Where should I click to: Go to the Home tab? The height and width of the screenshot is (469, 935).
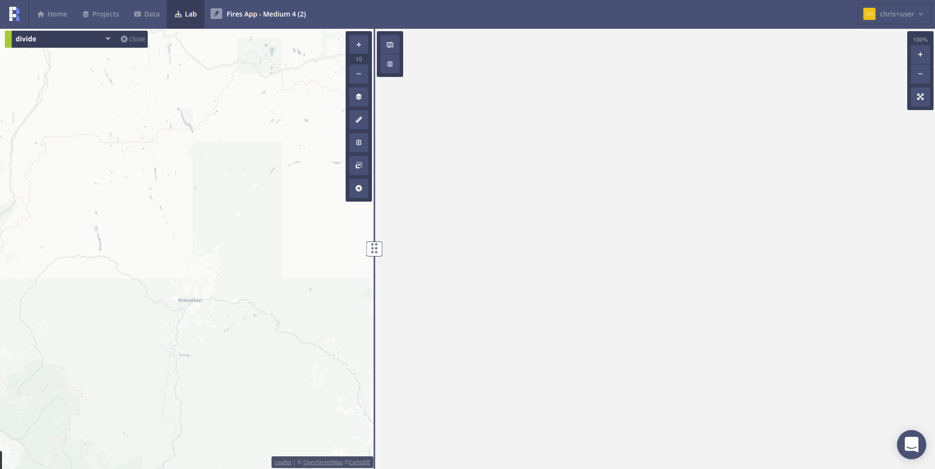(x=52, y=14)
